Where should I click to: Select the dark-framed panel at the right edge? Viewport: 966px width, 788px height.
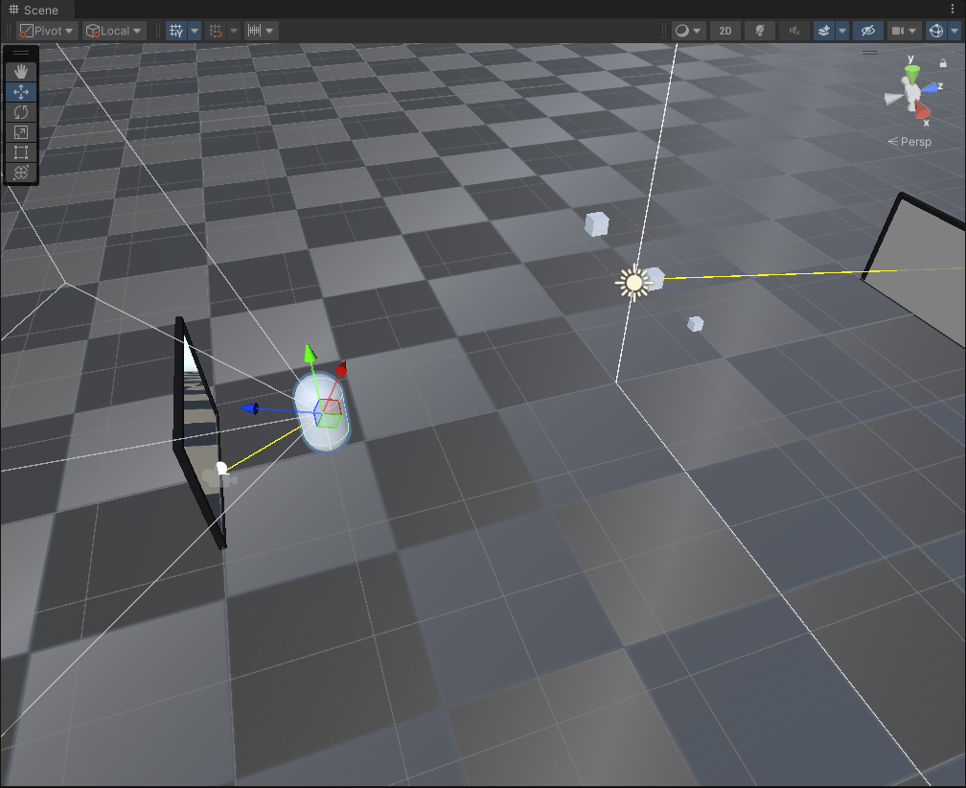tap(916, 269)
